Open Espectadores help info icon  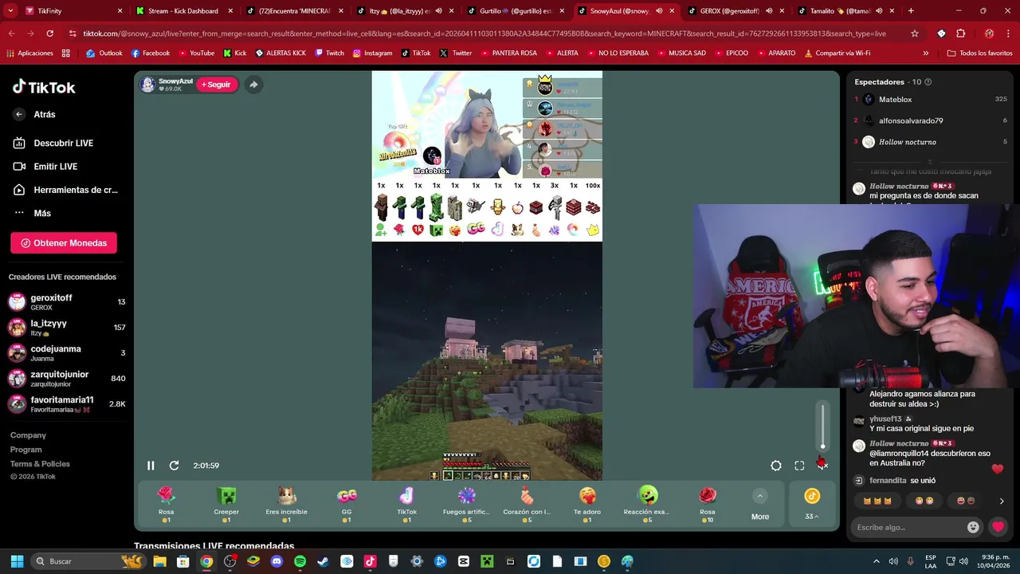coord(928,82)
